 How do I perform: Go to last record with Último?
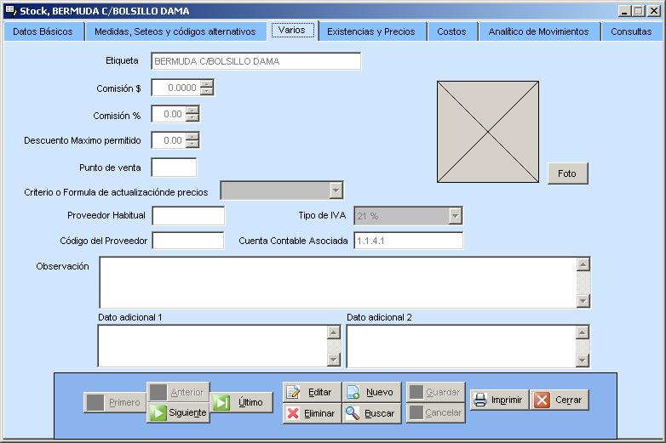pyautogui.click(x=242, y=402)
